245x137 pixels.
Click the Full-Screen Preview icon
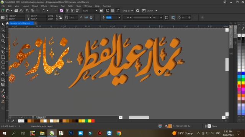click(x=101, y=11)
